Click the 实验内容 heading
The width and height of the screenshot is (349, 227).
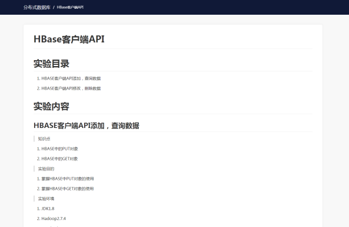pyautogui.click(x=51, y=106)
